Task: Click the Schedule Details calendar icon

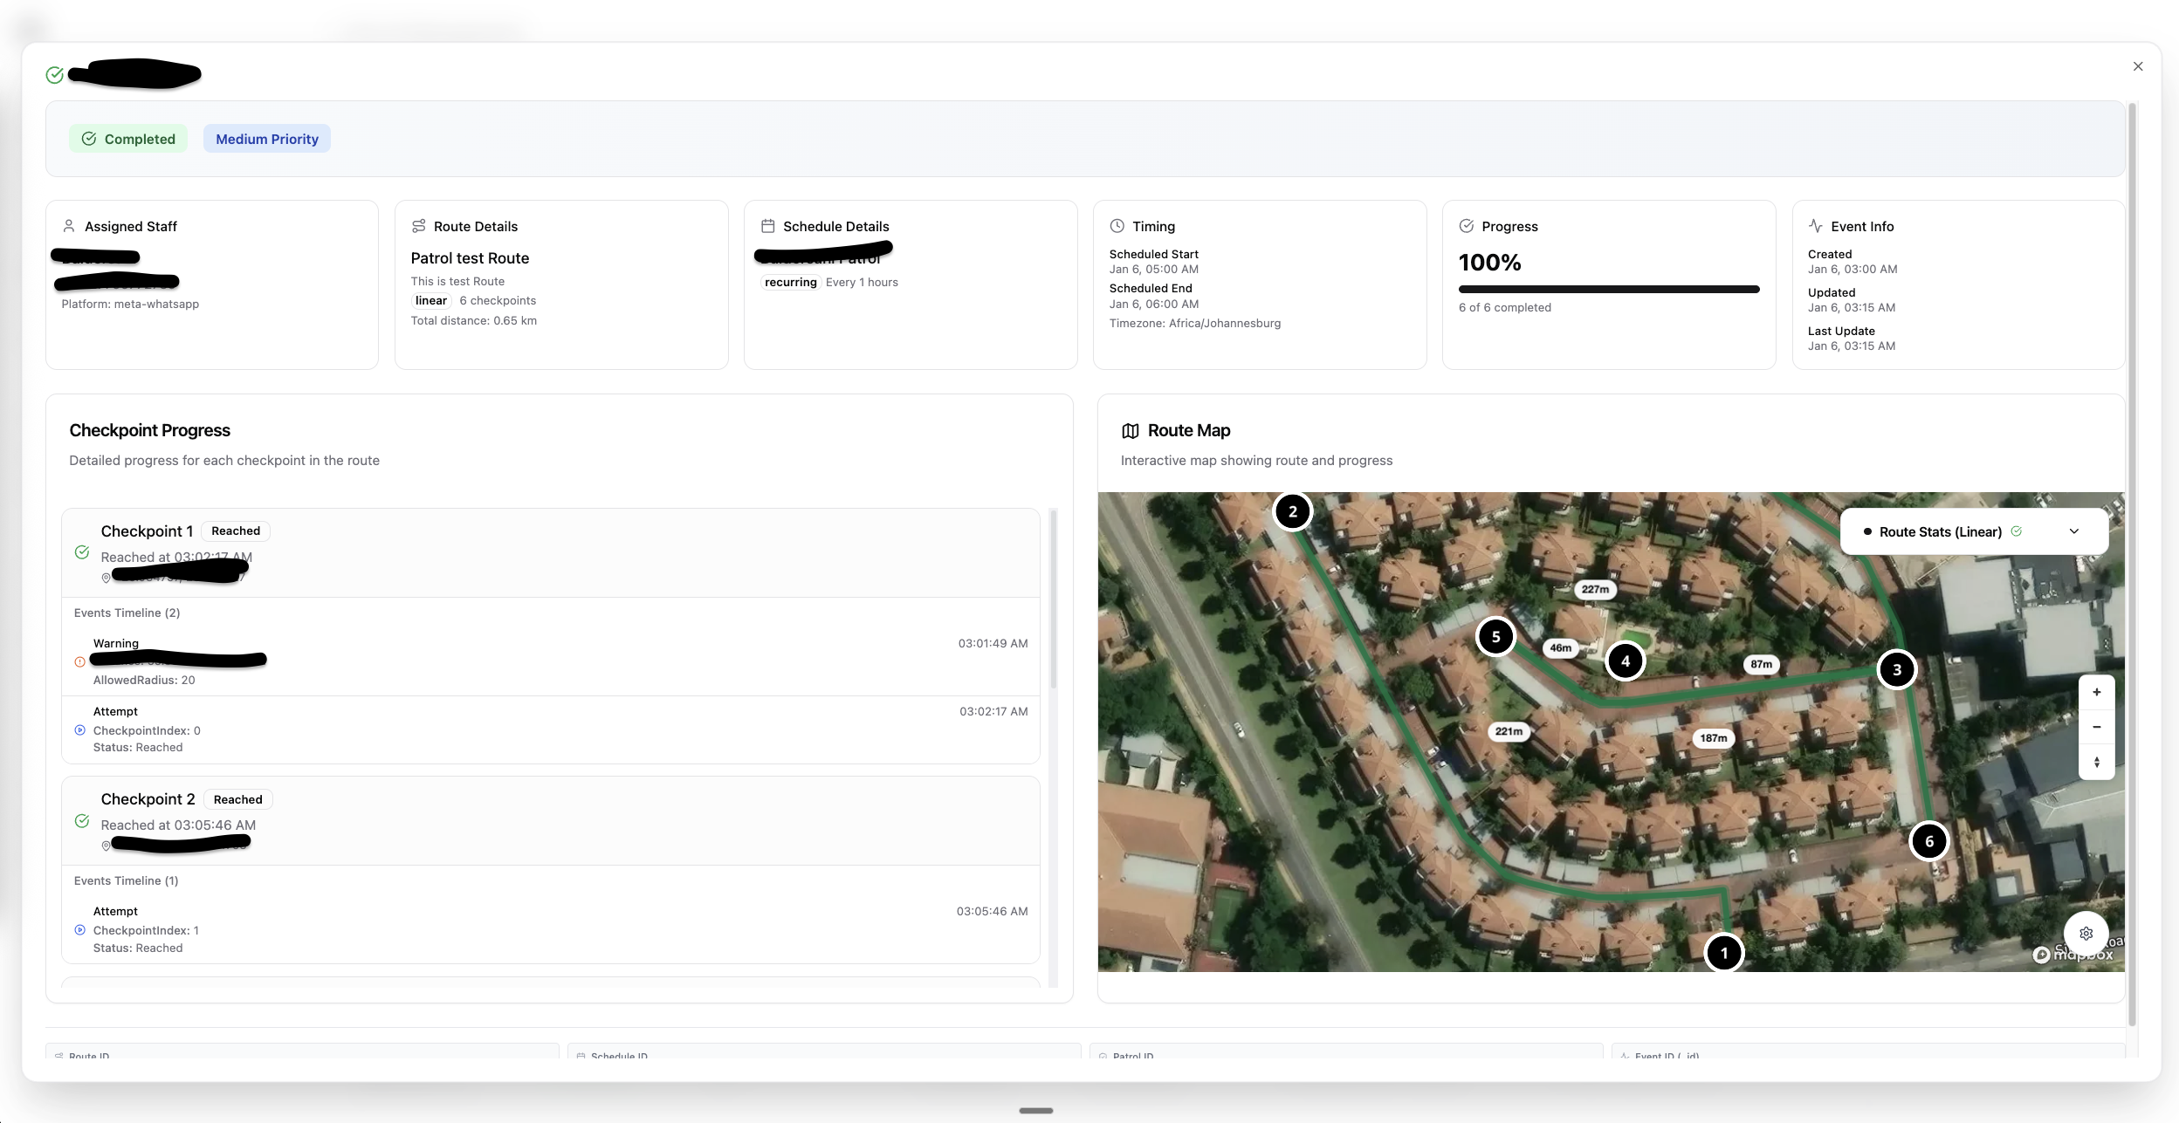Action: 767,225
